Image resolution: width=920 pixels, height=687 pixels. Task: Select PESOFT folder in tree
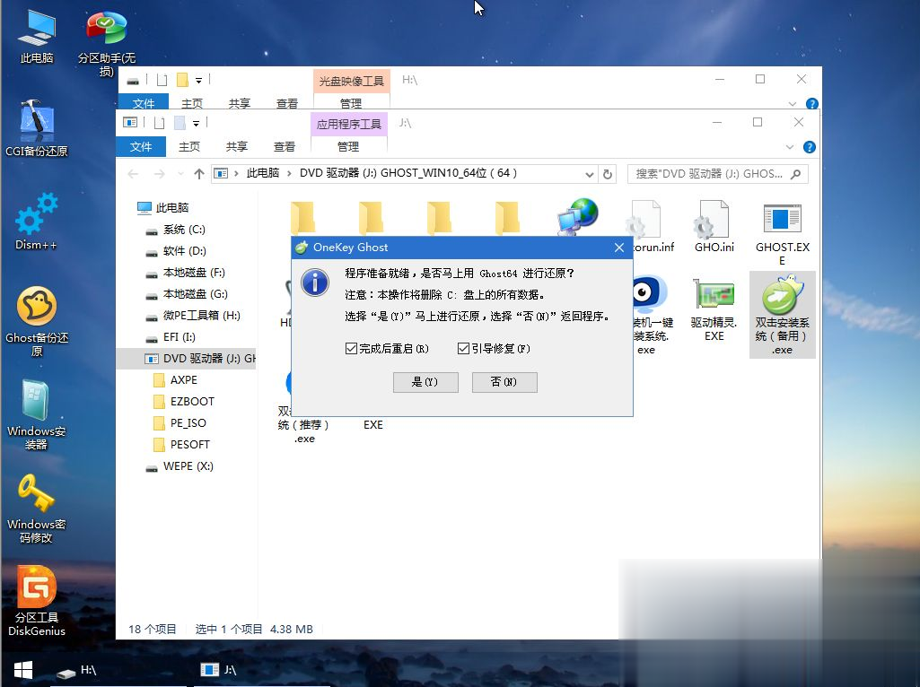click(189, 444)
